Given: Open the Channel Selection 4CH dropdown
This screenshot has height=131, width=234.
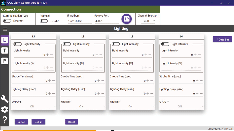Looking at the screenshot, I should 148,21.
